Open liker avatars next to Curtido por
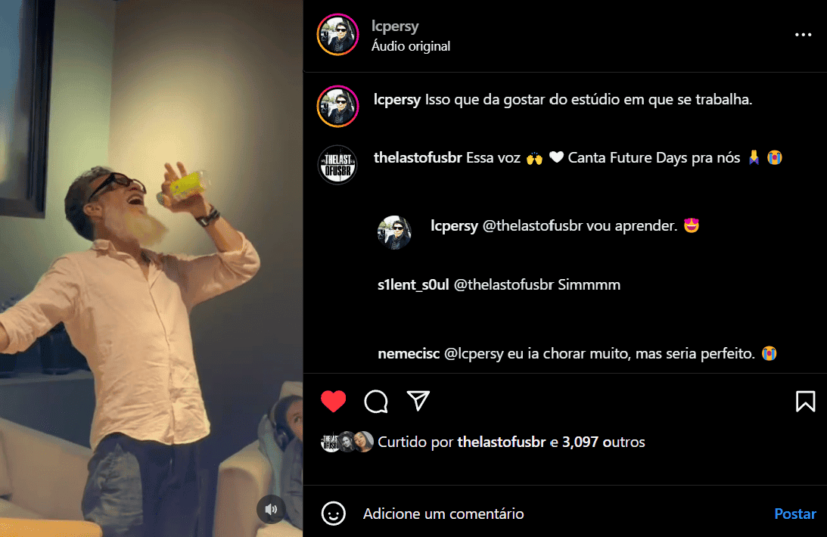 click(x=347, y=442)
